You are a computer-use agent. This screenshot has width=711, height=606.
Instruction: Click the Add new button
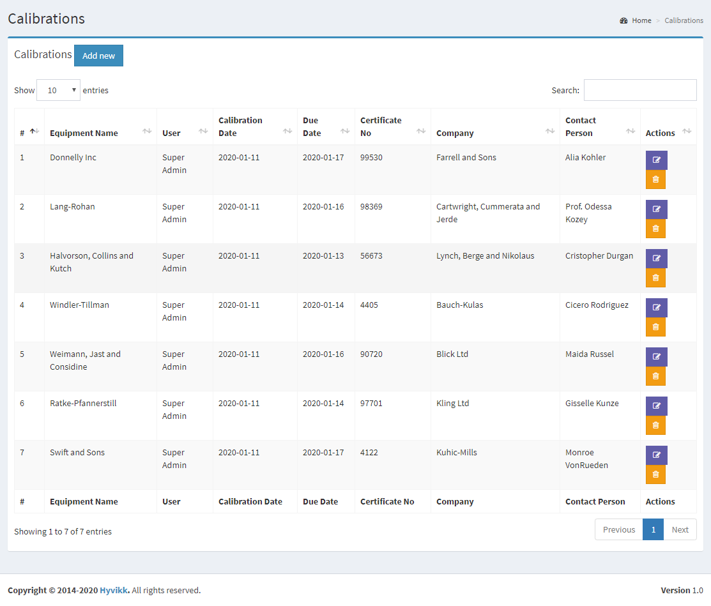tap(98, 56)
